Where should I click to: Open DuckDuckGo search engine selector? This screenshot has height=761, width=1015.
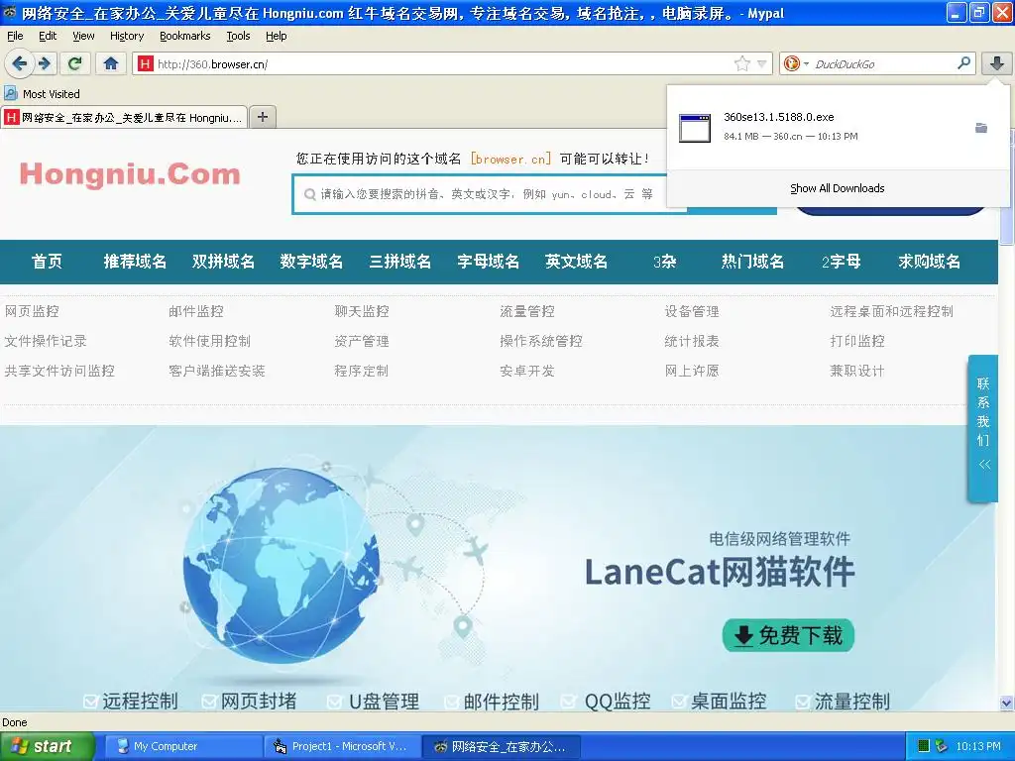tap(796, 63)
